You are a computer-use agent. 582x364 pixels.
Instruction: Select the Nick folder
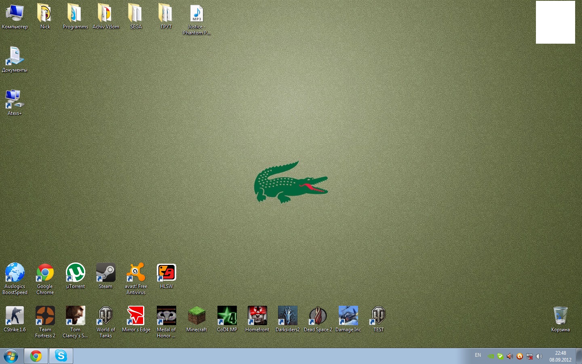pos(45,17)
